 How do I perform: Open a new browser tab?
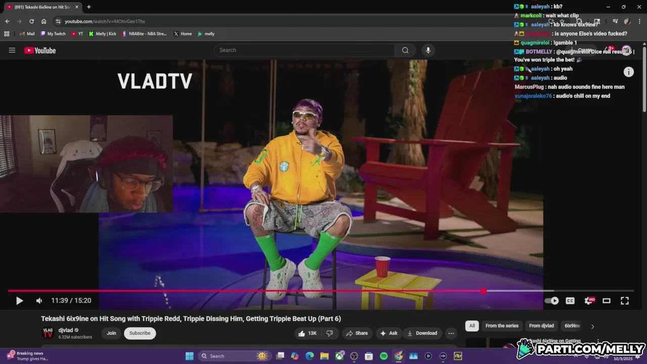coord(89,7)
